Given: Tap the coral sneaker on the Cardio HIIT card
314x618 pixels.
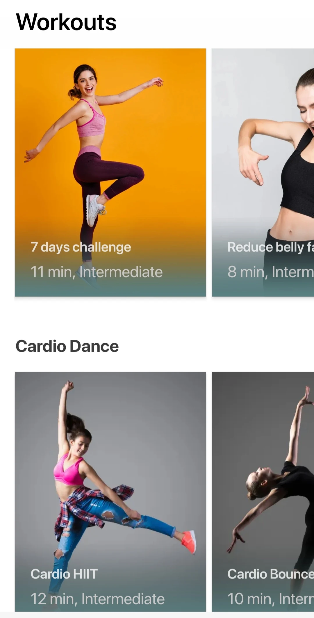Looking at the screenshot, I should 189,542.
